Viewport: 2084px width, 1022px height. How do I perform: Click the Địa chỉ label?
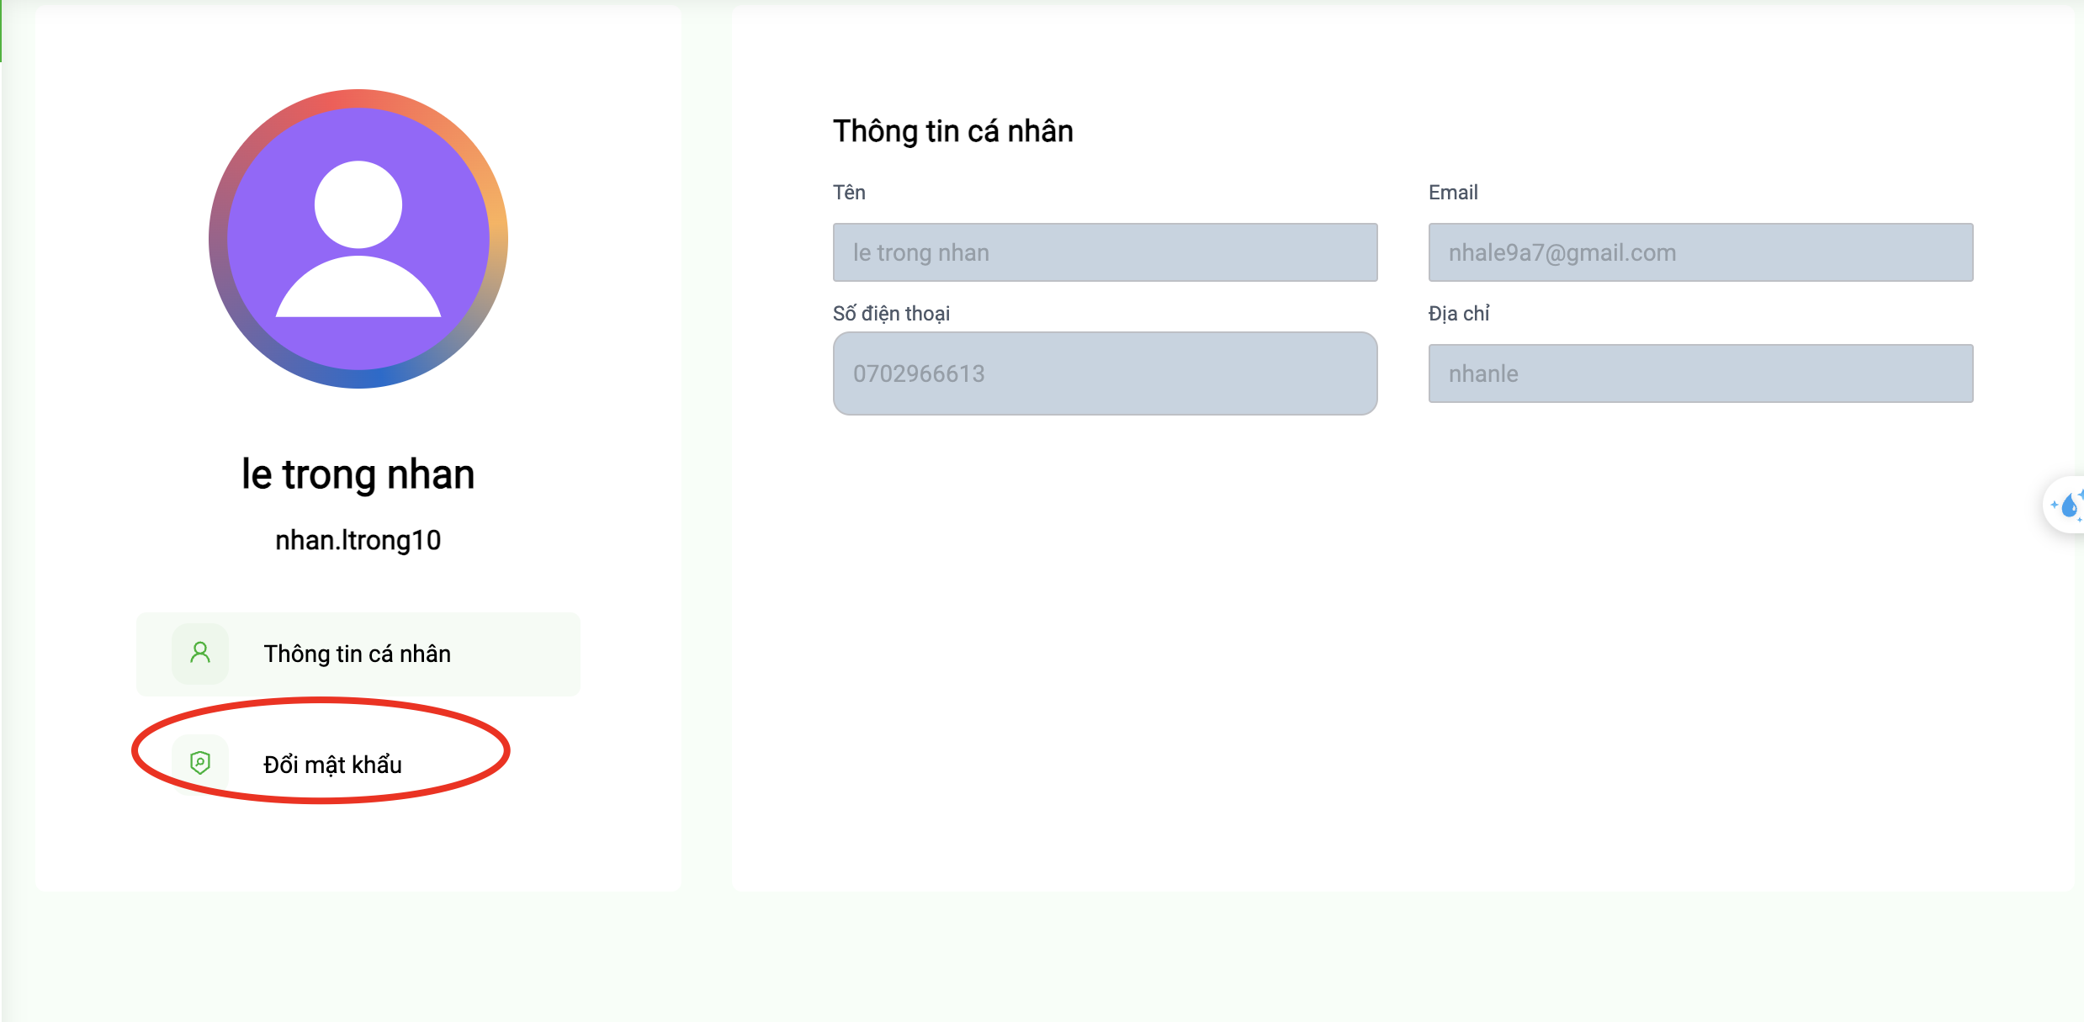pos(1459,314)
